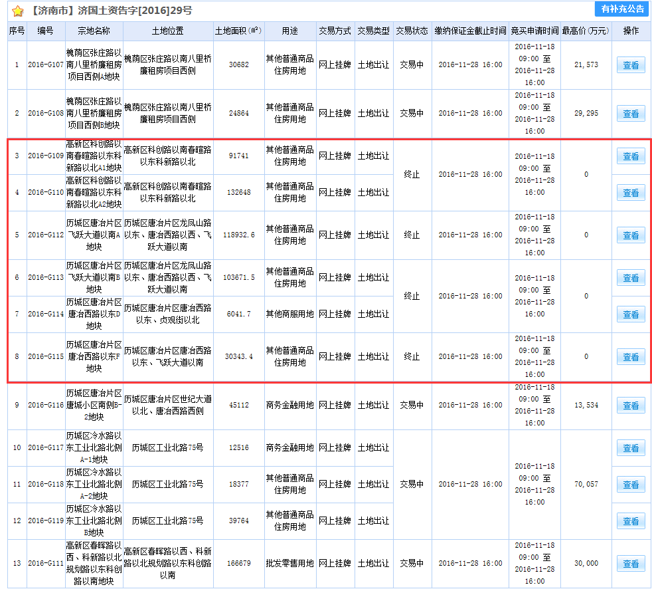Click the 土地面积 column header
Image resolution: width=652 pixels, height=589 pixels.
pos(238,31)
